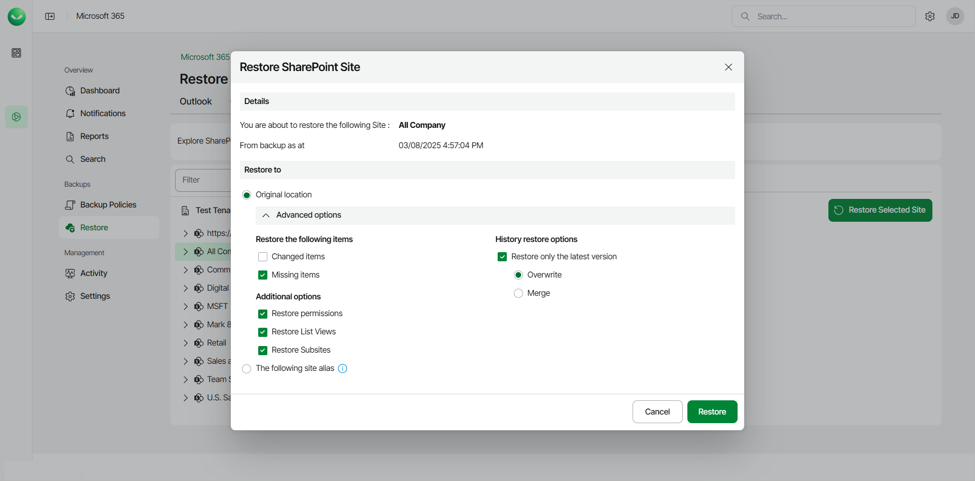Toggle the sidebar panel icon
The width and height of the screenshot is (975, 481).
[x=50, y=16]
